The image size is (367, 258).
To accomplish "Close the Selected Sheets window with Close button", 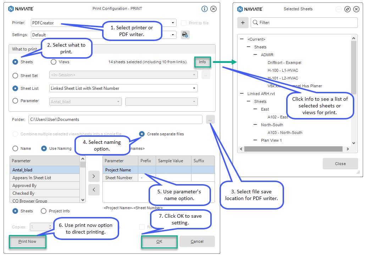I will [340, 163].
